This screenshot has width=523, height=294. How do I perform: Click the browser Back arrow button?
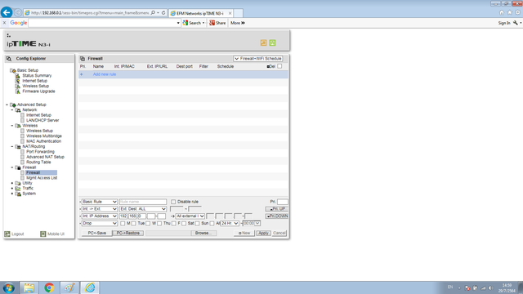point(7,13)
